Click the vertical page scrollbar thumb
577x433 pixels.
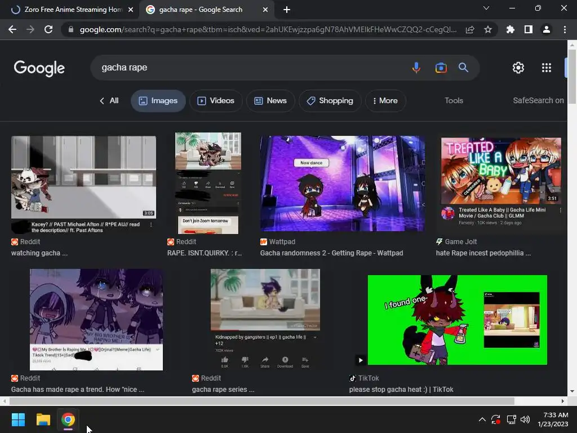coord(572,77)
